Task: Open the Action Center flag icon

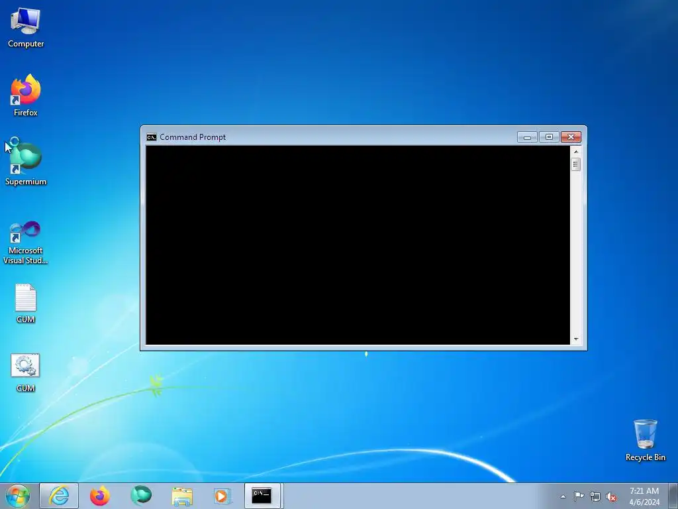Action: click(579, 496)
